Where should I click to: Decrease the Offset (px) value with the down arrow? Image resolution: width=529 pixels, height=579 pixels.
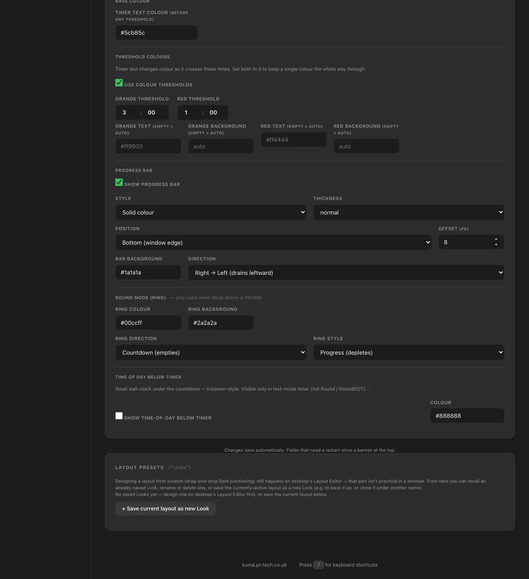click(x=496, y=245)
